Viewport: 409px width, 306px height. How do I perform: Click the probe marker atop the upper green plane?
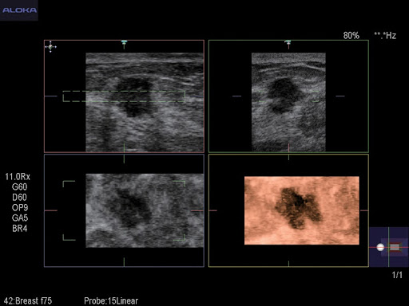tap(288, 42)
